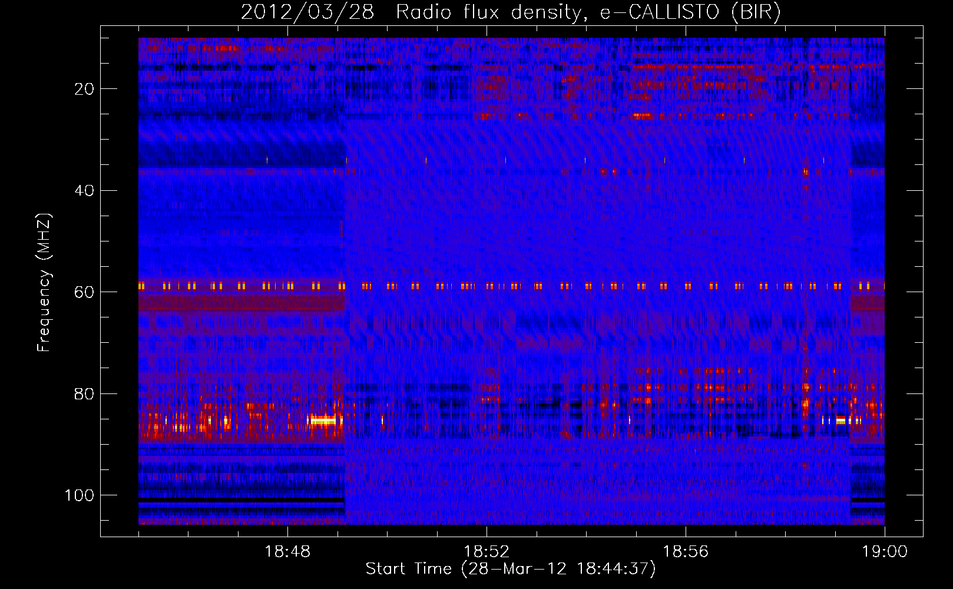953x589 pixels.
Task: Click the "Start Time (28-Mar-12 18:44:37)" label
Action: click(511, 569)
